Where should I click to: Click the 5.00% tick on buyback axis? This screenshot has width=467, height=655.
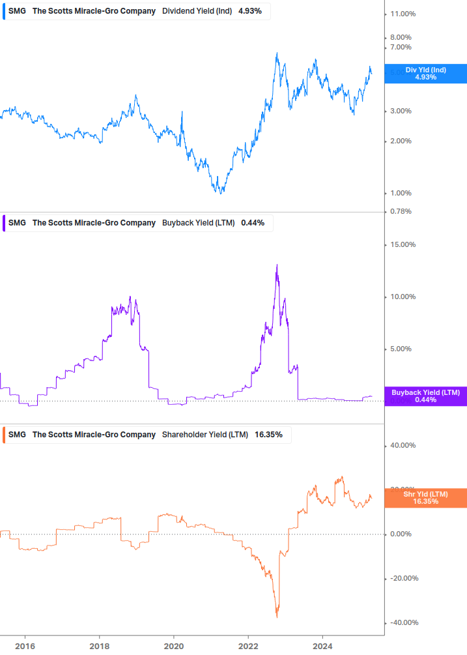(x=401, y=349)
